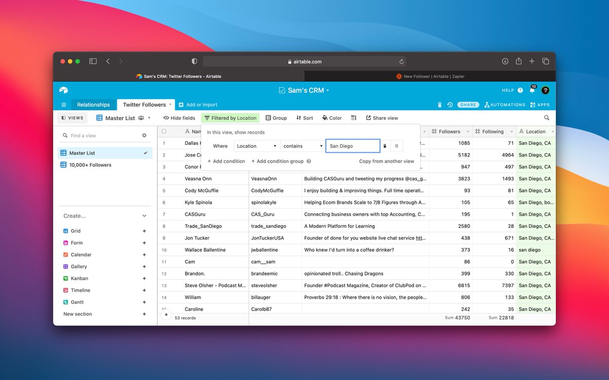Click Copy from another view

(x=387, y=161)
